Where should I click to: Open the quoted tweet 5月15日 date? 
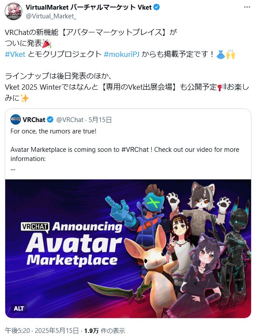click(x=100, y=119)
